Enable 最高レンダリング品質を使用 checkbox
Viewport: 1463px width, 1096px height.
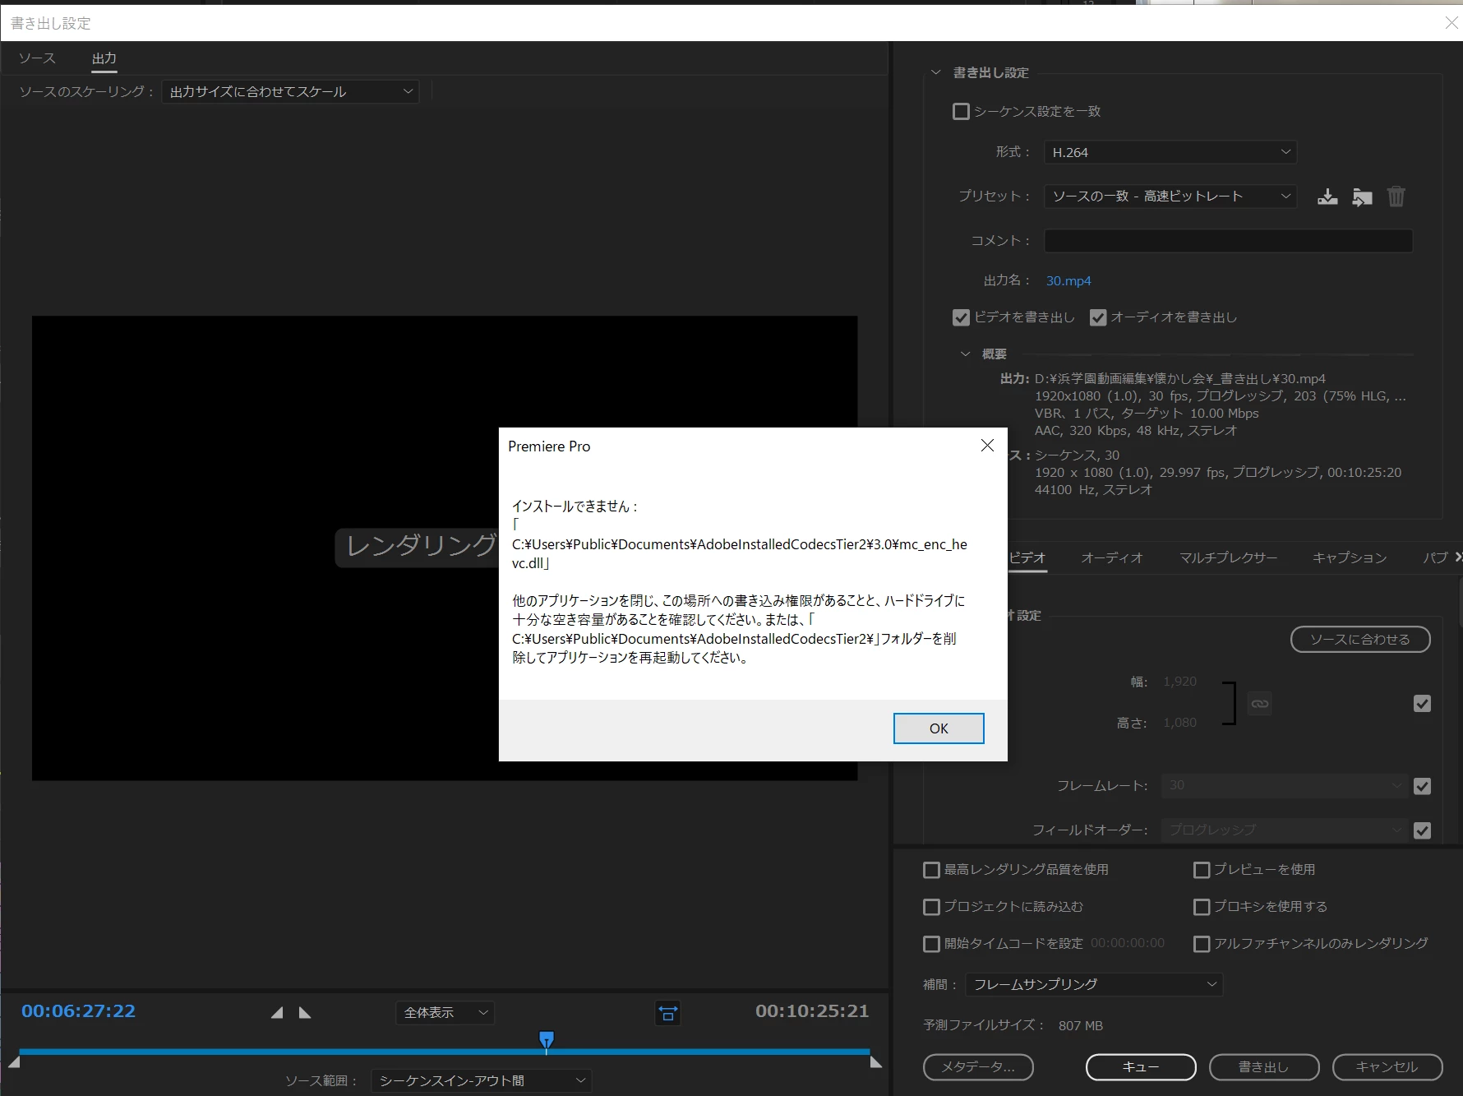coord(931,870)
